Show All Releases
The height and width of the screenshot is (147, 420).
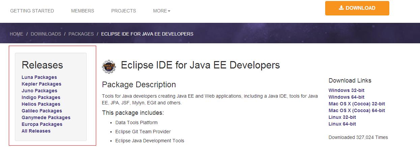click(36, 131)
